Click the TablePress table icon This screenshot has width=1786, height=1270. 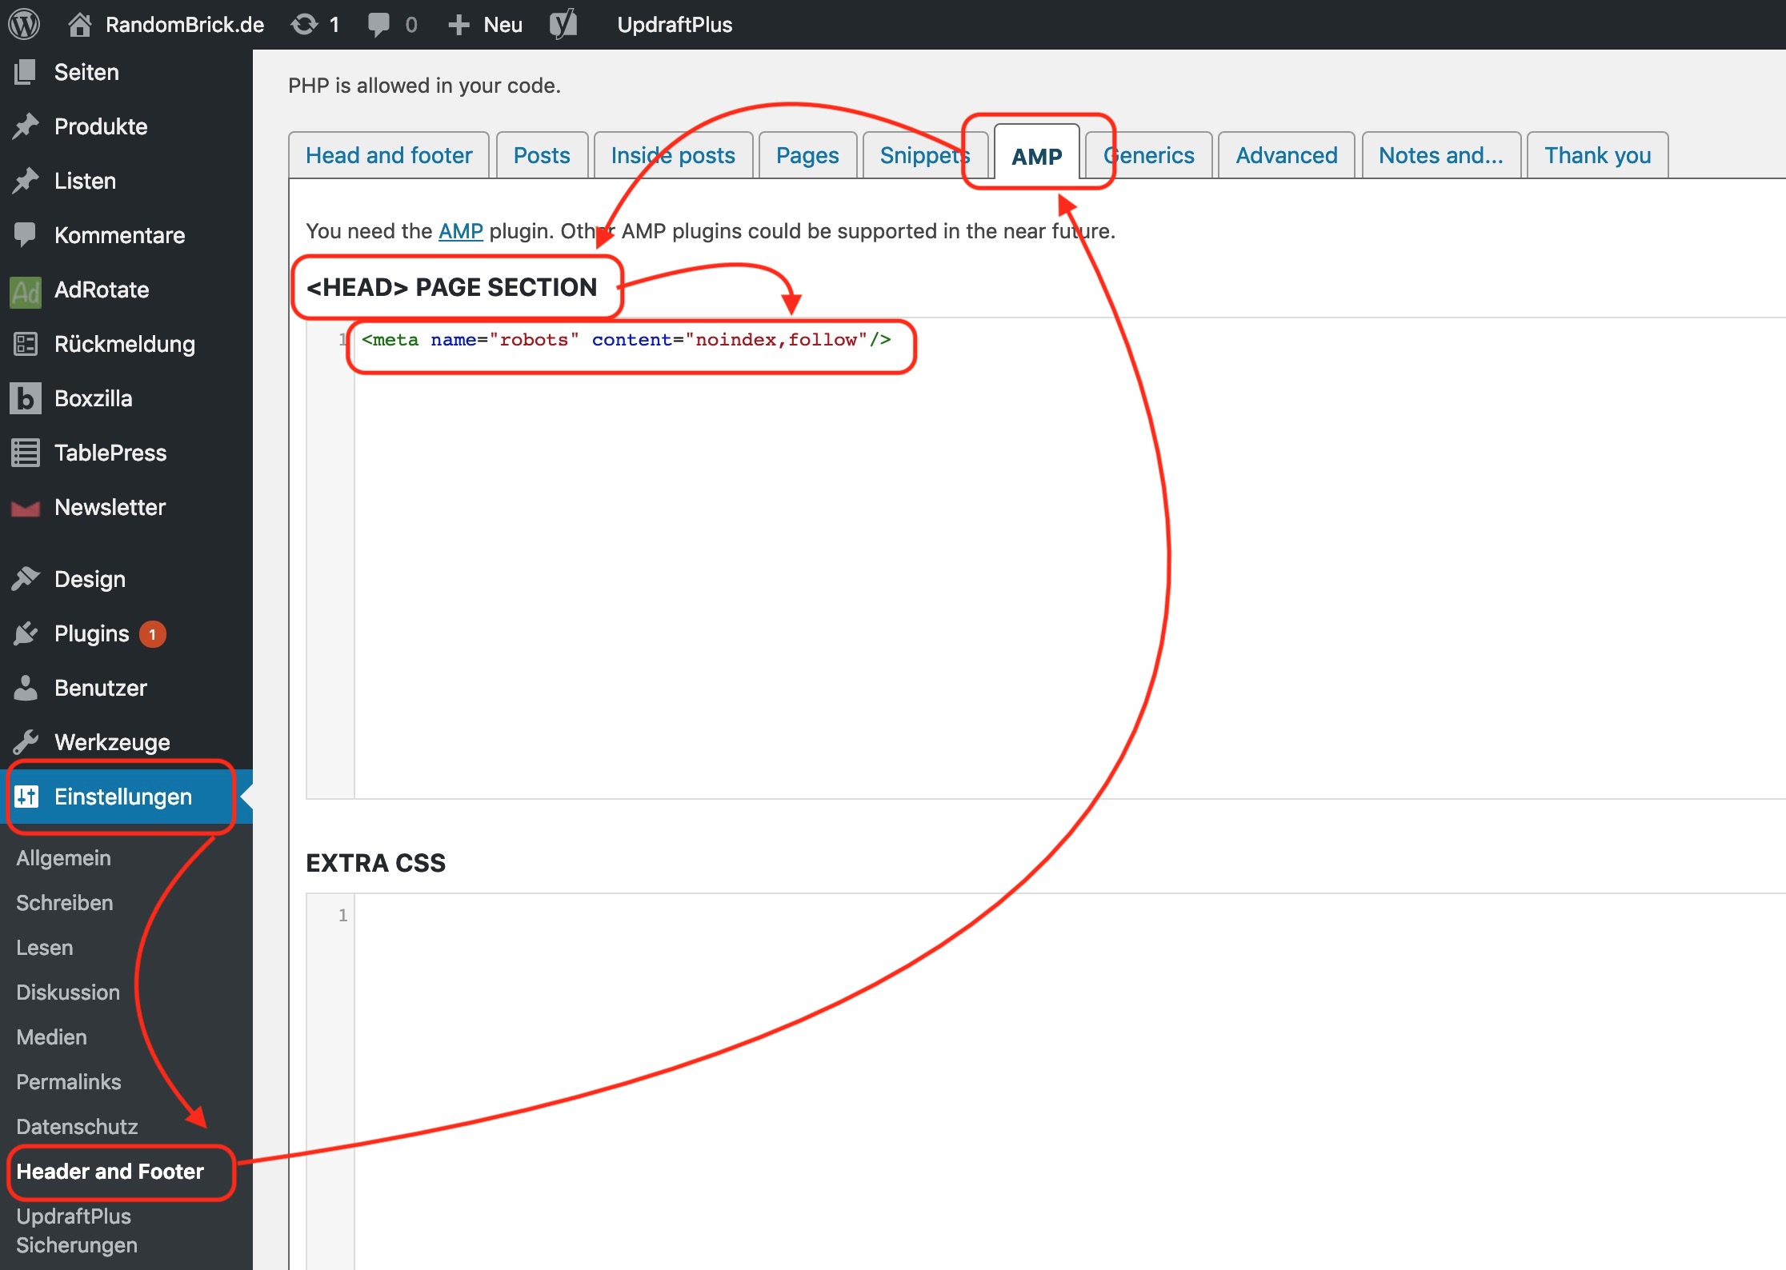(26, 453)
